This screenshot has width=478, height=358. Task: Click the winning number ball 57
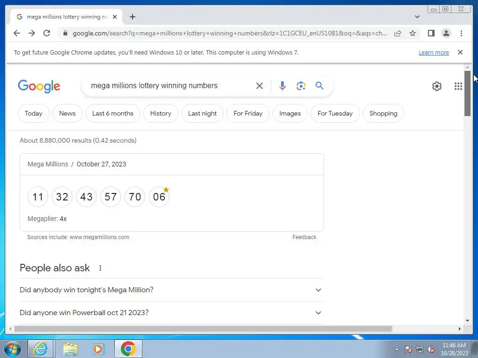point(111,197)
